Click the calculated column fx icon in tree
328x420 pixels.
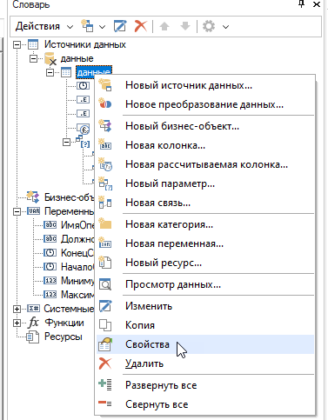(84, 129)
